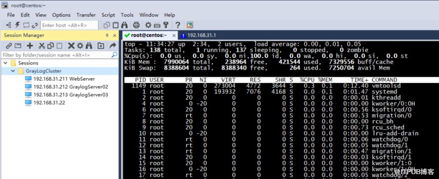Viewport: 439px width, 179px height.
Task: Click the Find binoculars icon in main toolbar
Action: (x=124, y=25)
